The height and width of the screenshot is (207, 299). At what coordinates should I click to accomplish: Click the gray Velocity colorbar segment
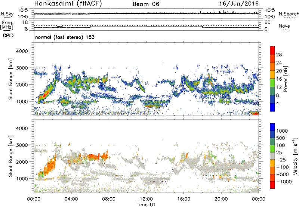(x=272, y=156)
